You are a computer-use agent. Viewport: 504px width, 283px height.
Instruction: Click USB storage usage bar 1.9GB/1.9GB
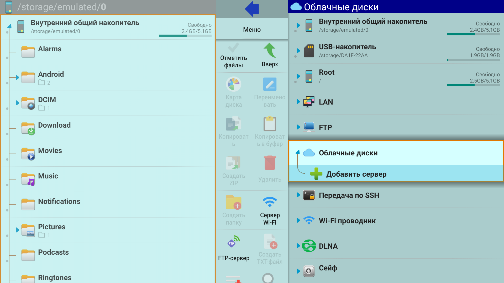point(474,60)
